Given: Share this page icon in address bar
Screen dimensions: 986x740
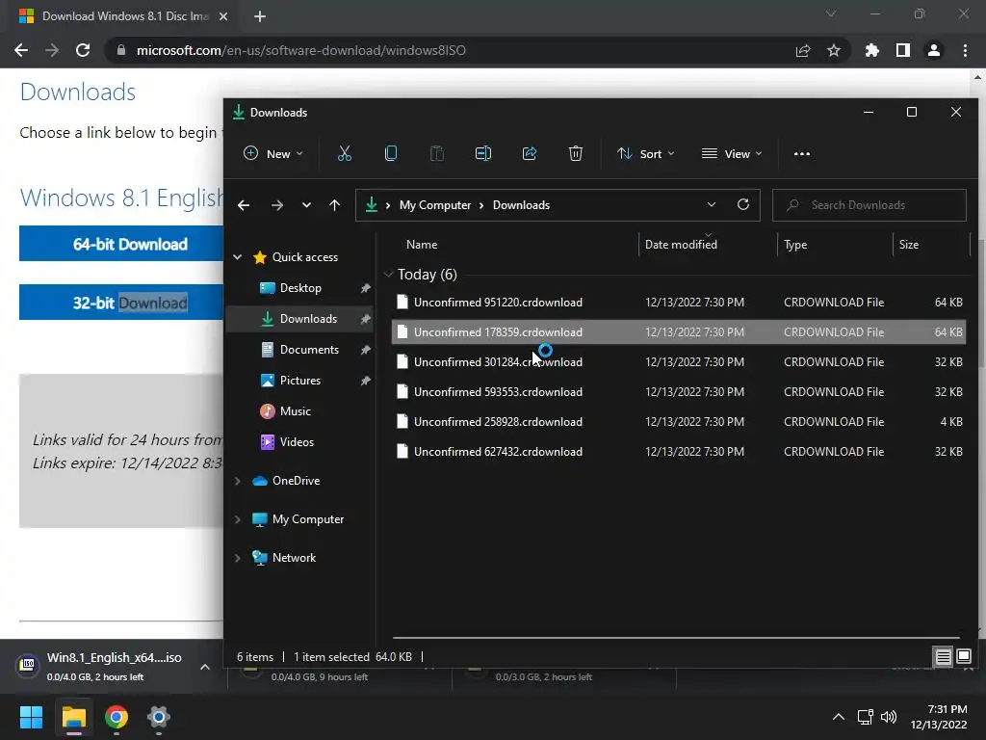Looking at the screenshot, I should click(802, 50).
